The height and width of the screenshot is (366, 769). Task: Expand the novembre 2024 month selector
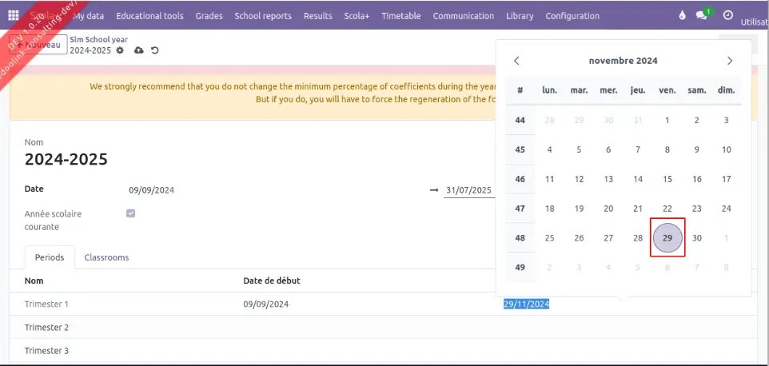coord(623,61)
